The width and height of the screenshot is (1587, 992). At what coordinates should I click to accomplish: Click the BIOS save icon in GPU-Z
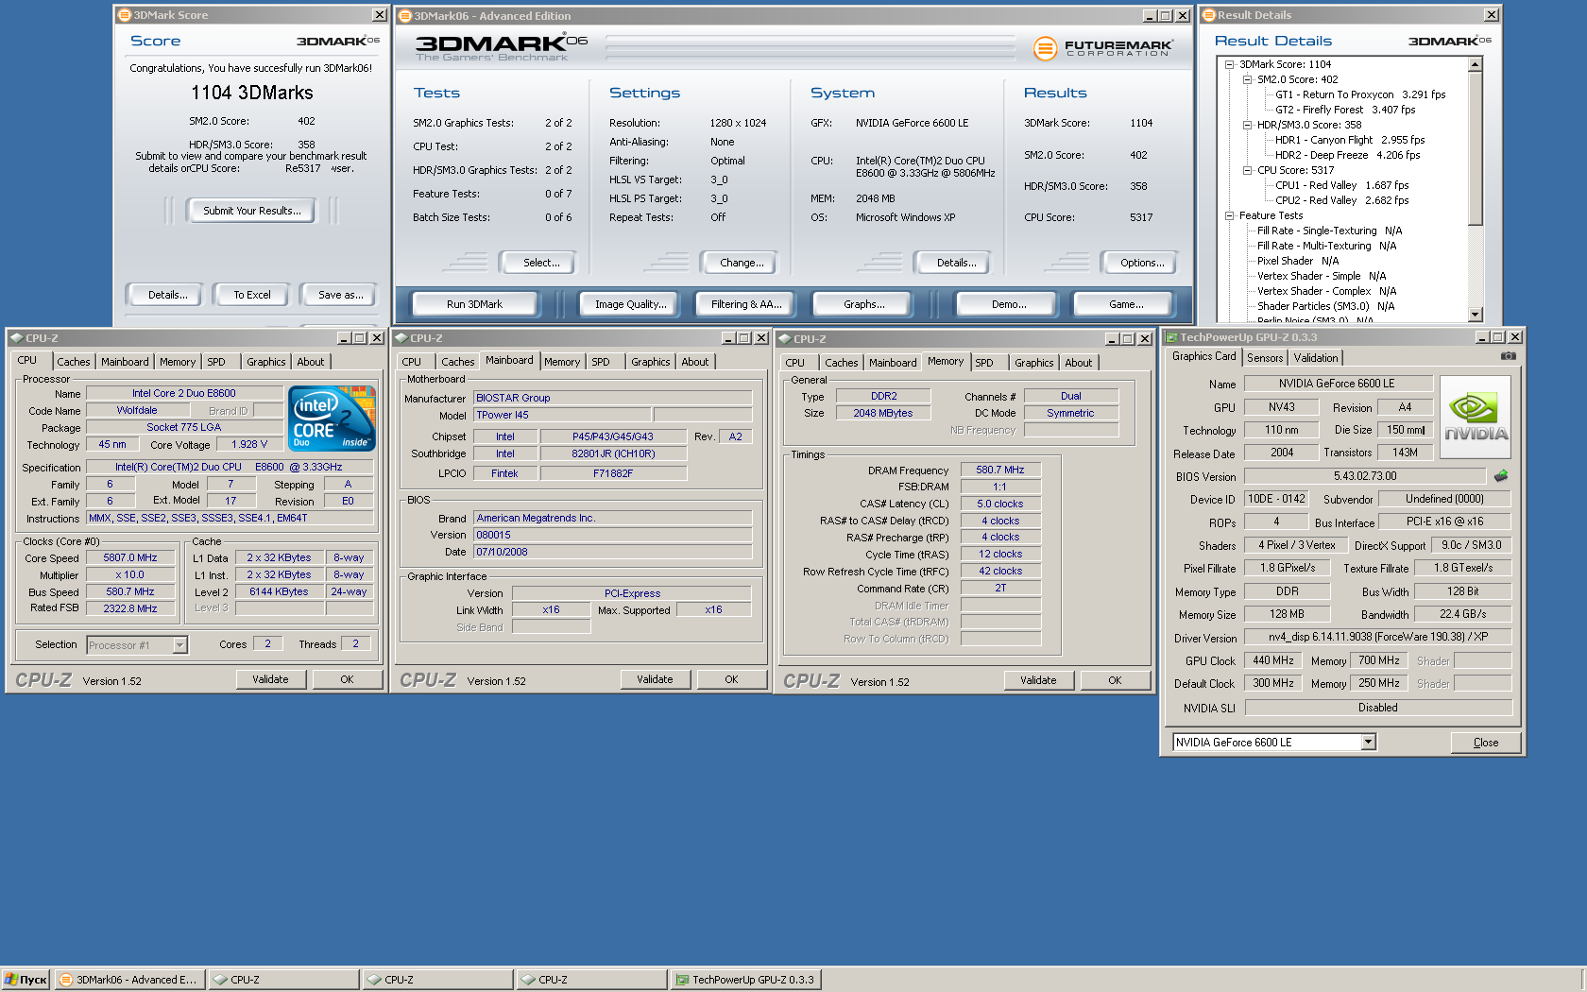coord(1501,476)
